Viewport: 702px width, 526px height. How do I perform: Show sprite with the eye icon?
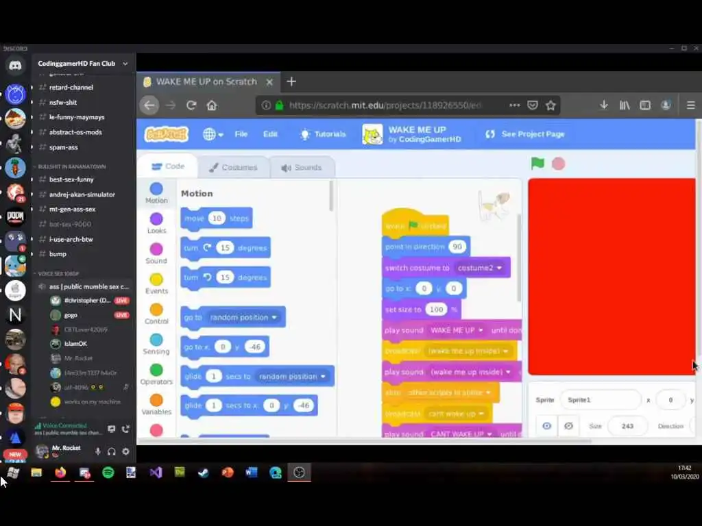(546, 426)
